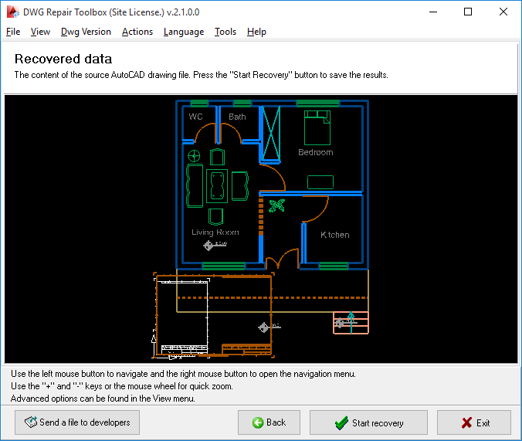Image resolution: width=522 pixels, height=441 pixels.
Task: Click the Living Room label in drawing
Action: (x=215, y=232)
